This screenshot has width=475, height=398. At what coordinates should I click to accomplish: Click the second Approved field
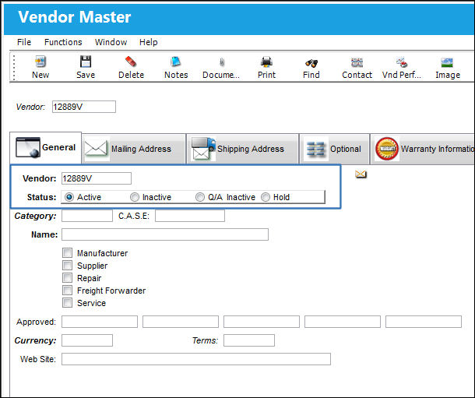[x=181, y=322]
